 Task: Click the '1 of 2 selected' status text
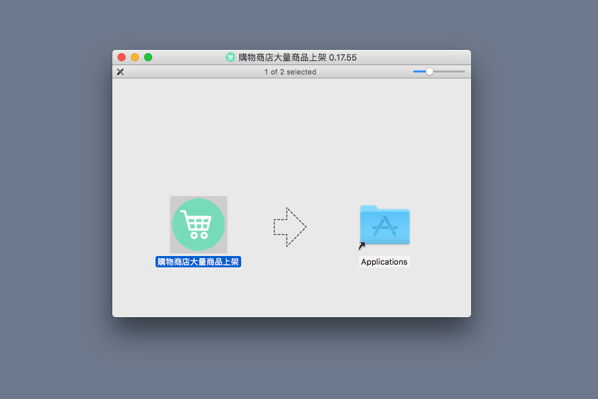(x=290, y=72)
